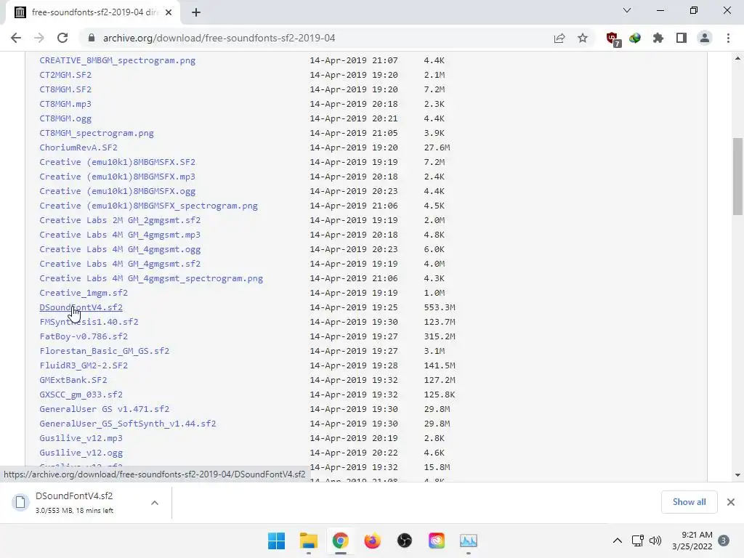This screenshot has height=558, width=744.
Task: Open FMSynthesis1.40.sf2 link
Action: pyautogui.click(x=89, y=322)
